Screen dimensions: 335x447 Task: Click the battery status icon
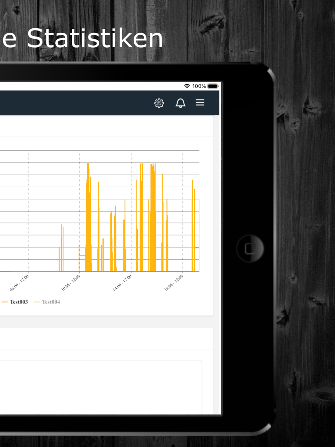(x=213, y=86)
